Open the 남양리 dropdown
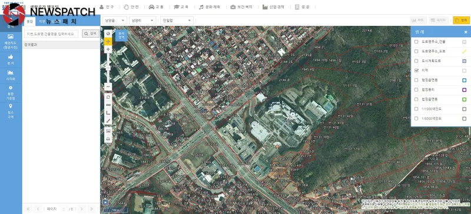 [142, 21]
